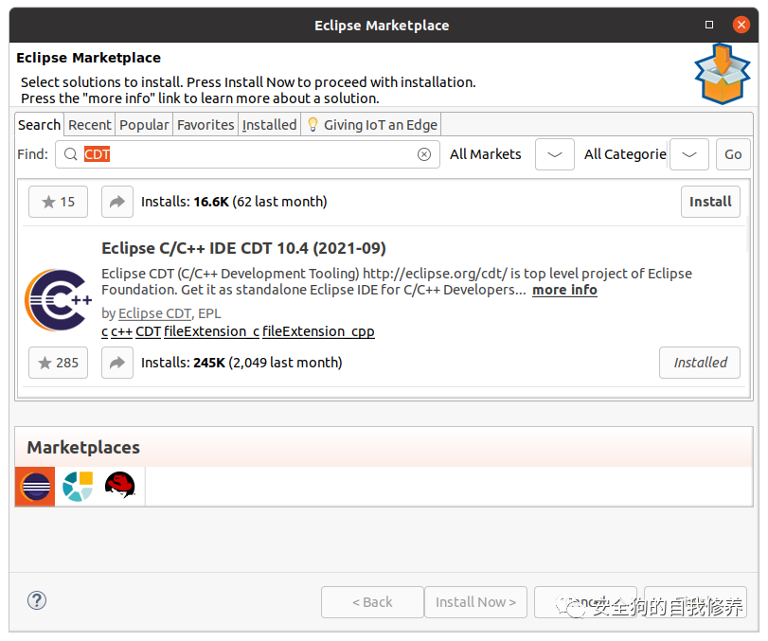Switch to the Popular tab
The width and height of the screenshot is (768, 641).
click(144, 125)
